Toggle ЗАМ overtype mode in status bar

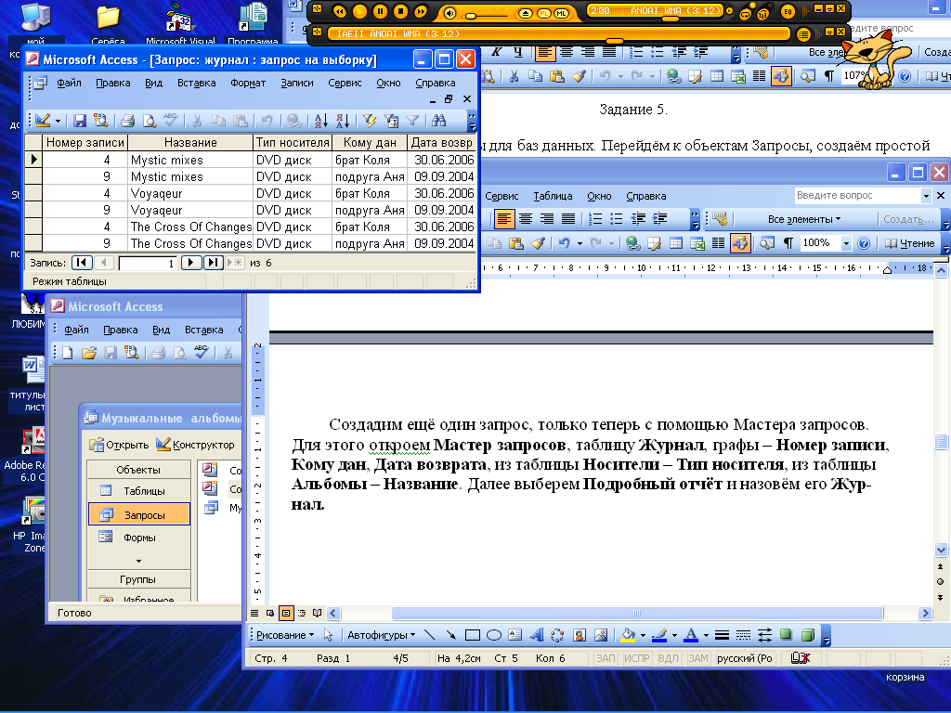click(698, 658)
